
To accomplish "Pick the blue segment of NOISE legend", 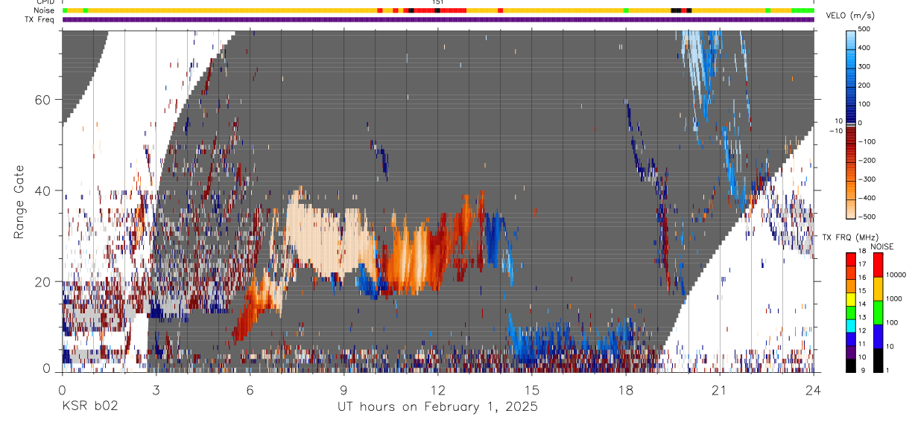I will (878, 336).
